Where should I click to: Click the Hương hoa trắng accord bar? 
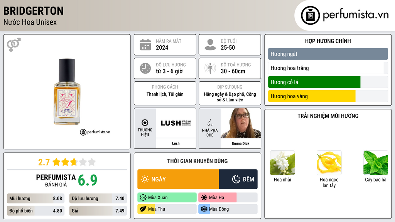point(328,68)
